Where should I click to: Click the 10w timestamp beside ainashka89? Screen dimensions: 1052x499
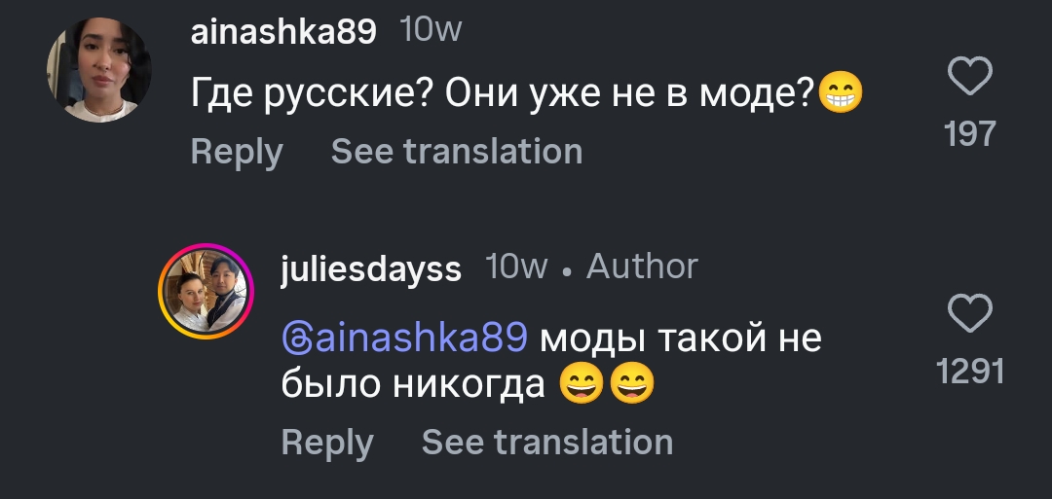[432, 31]
